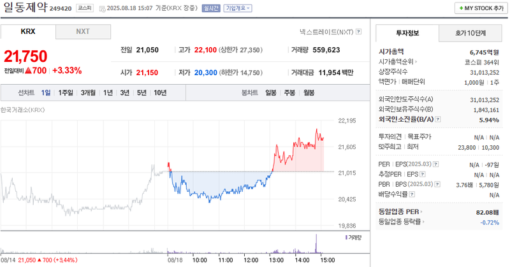Open the 투자정보 tab

(x=407, y=33)
